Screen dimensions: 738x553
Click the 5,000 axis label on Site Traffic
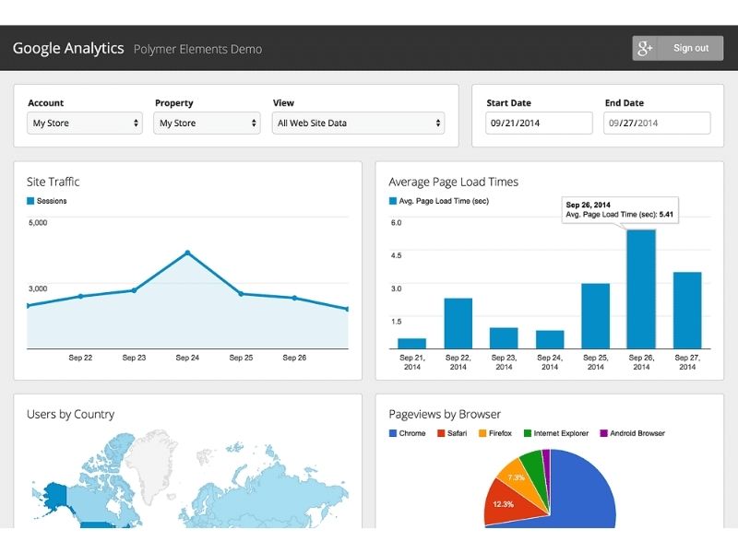(x=38, y=223)
